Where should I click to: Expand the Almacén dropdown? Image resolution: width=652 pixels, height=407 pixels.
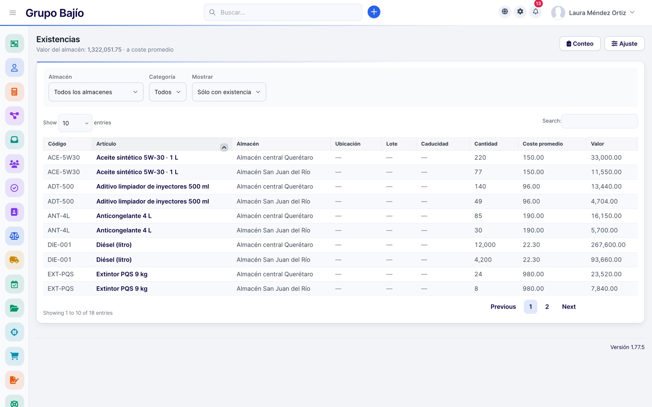click(x=96, y=92)
